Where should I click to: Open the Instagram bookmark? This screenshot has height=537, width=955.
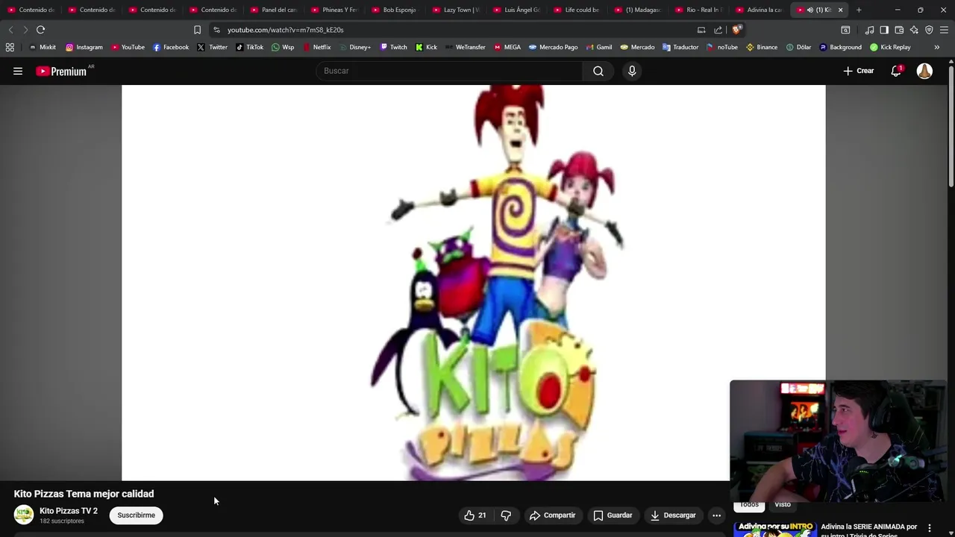tap(84, 47)
